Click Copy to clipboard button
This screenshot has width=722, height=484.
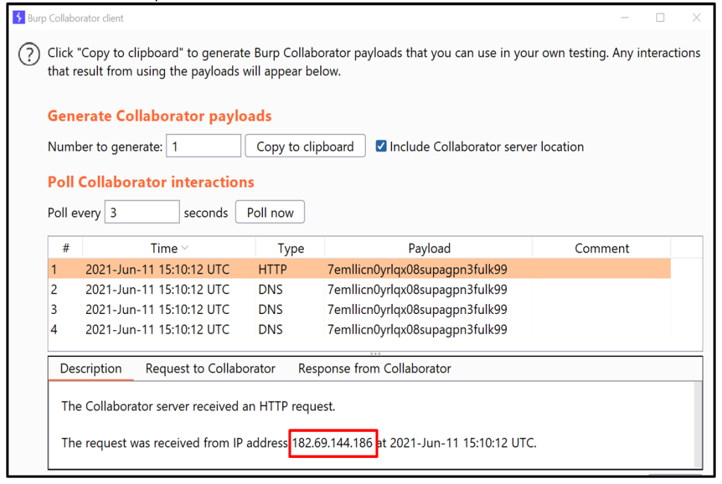[305, 146]
